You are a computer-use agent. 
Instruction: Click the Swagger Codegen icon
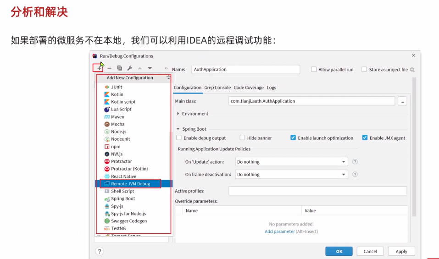(107, 221)
